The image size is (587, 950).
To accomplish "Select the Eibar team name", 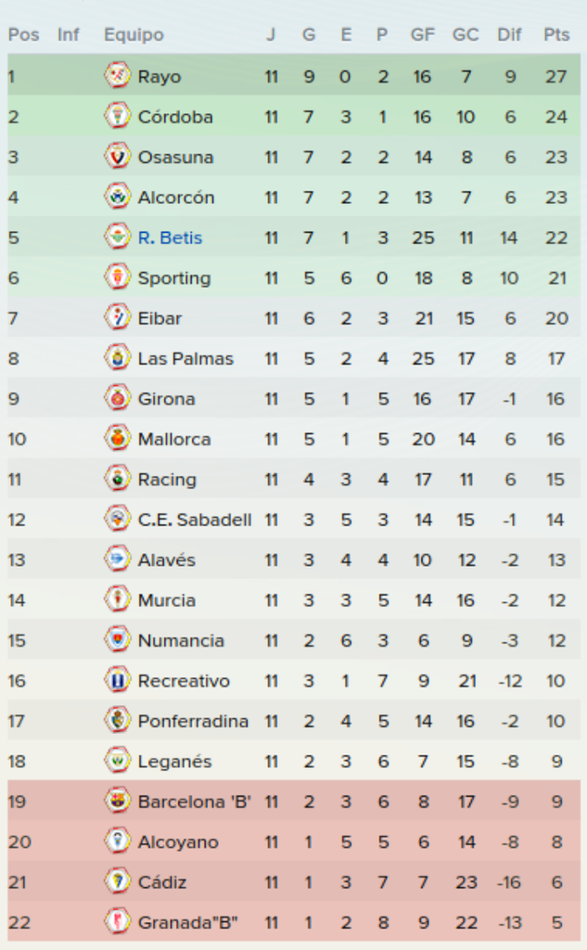I will [160, 318].
